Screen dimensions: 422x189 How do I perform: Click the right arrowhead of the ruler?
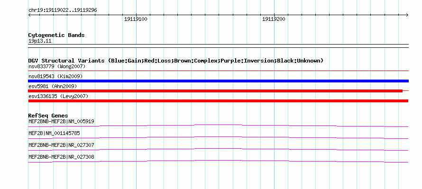pos(407,15)
